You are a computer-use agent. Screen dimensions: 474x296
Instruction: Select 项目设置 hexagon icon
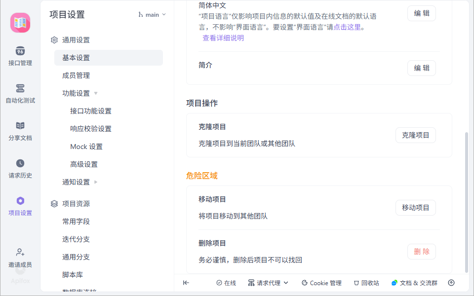(x=20, y=201)
